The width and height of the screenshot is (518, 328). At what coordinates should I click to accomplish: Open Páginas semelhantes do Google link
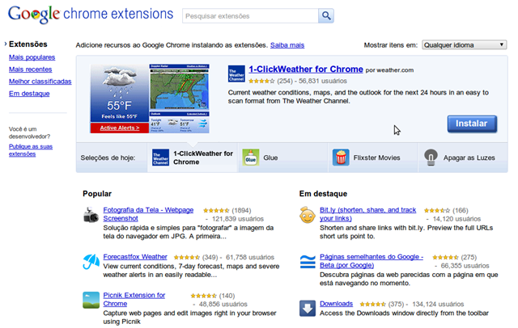tap(372, 261)
